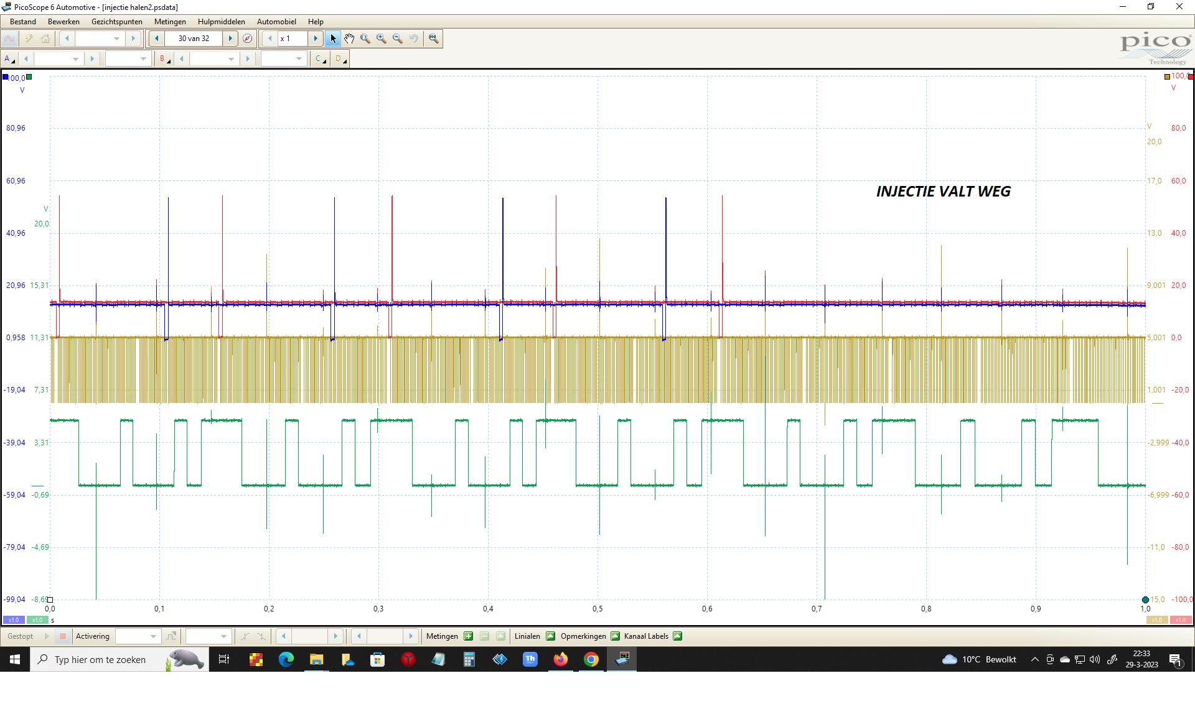1195x719 pixels.
Task: Click the zoom-out magnifier tool
Action: tap(398, 39)
